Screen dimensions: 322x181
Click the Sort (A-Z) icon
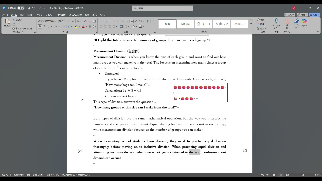coord(148,21)
